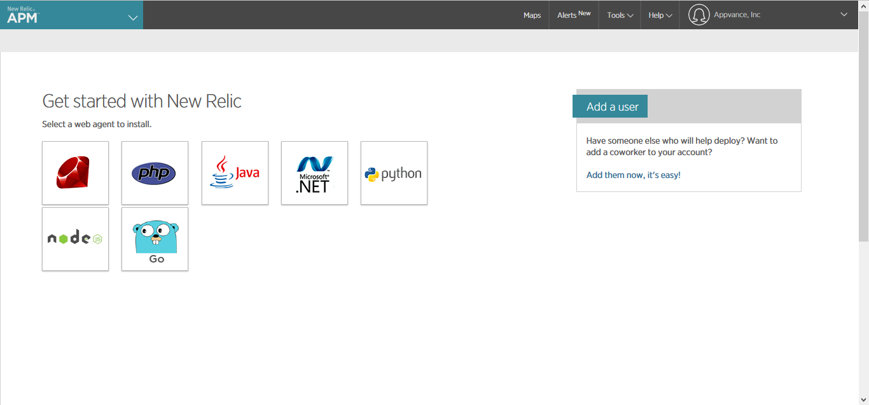Select the Microsoft .NET agent tile
Screen dimensions: 869x405
[314, 173]
